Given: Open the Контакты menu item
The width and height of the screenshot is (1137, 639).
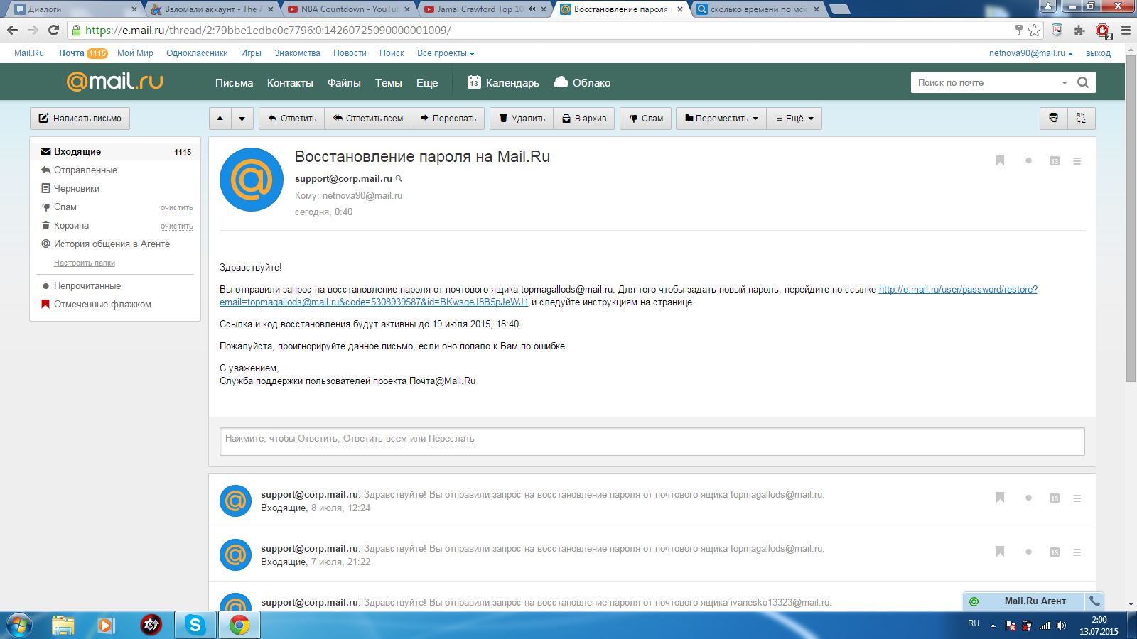Looking at the screenshot, I should point(290,83).
